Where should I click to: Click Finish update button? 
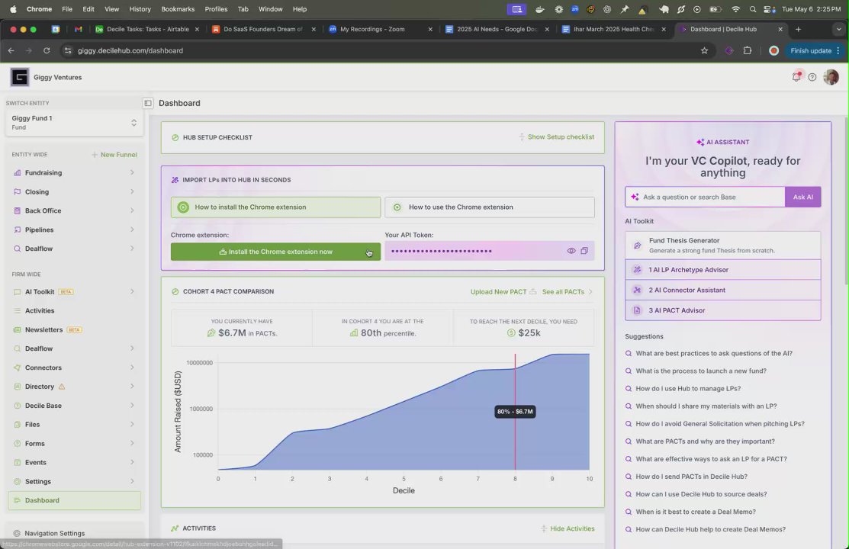(815, 50)
